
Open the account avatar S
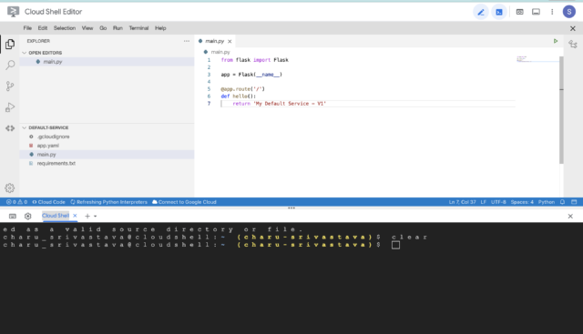coord(568,12)
